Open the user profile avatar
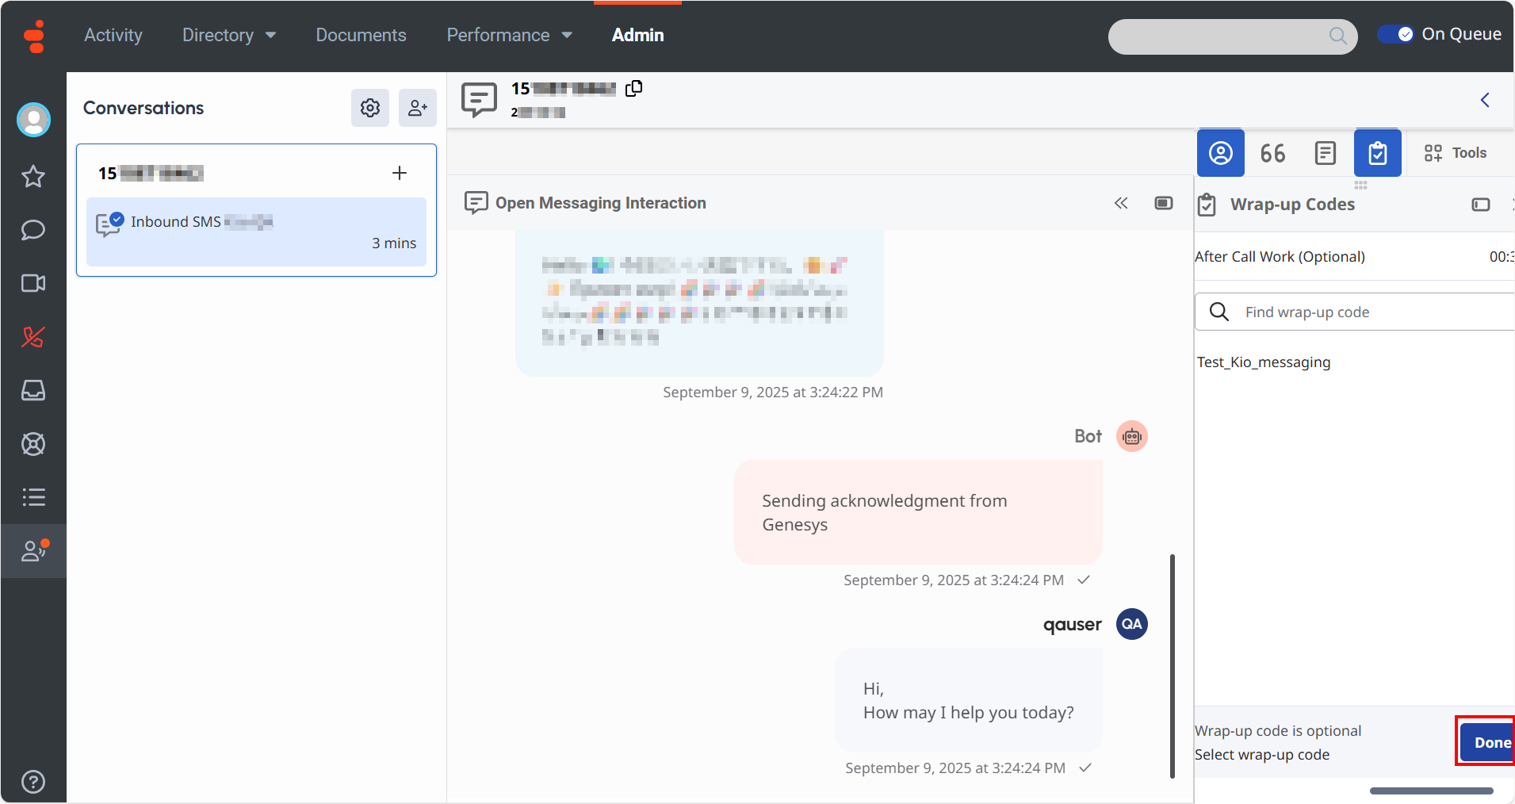 [33, 120]
